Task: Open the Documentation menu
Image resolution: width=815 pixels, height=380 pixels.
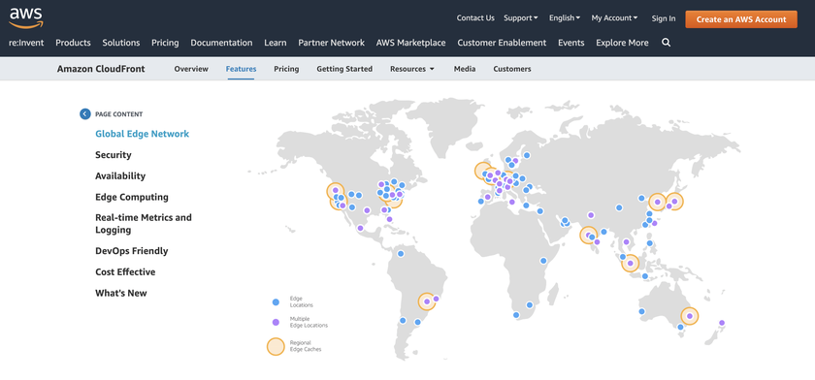Action: click(221, 43)
